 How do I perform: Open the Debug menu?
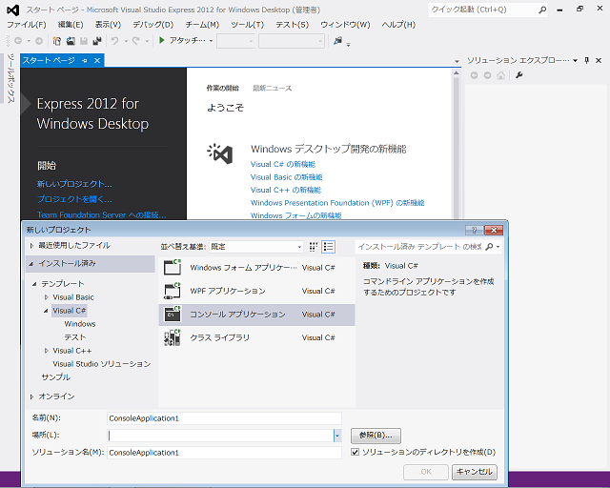point(152,25)
